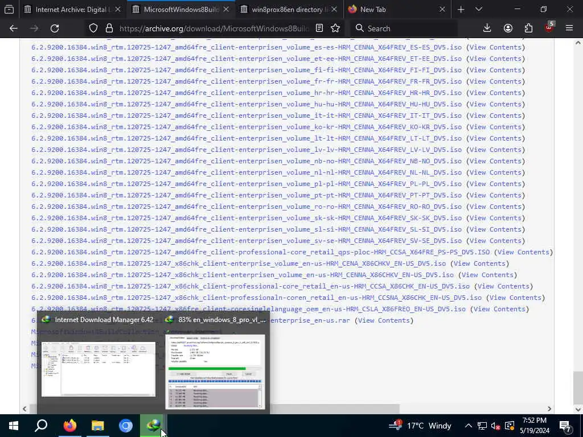This screenshot has height=437, width=583.
Task: Click the horizontal scrollbar right arrow
Action: click(x=549, y=409)
